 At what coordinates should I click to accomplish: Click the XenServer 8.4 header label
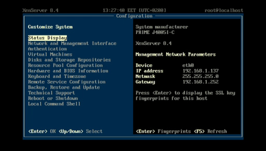[41, 10]
